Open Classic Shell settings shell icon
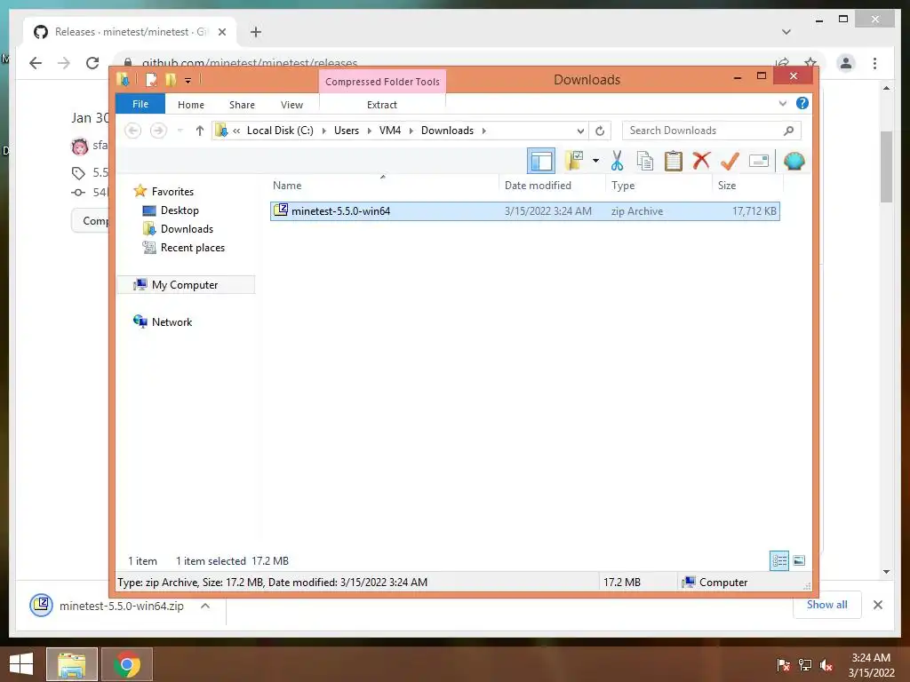 point(794,161)
